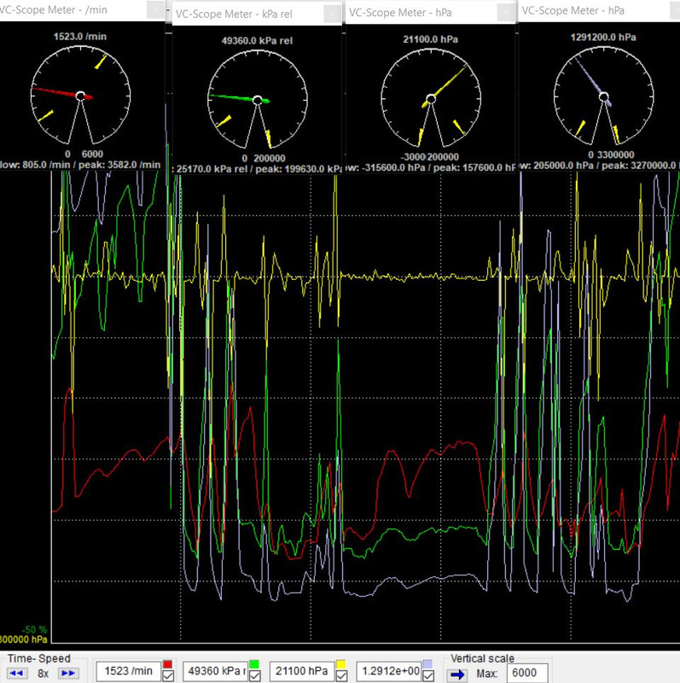
Task: Click the fast-forward time-speed arrows
Action: [x=69, y=674]
